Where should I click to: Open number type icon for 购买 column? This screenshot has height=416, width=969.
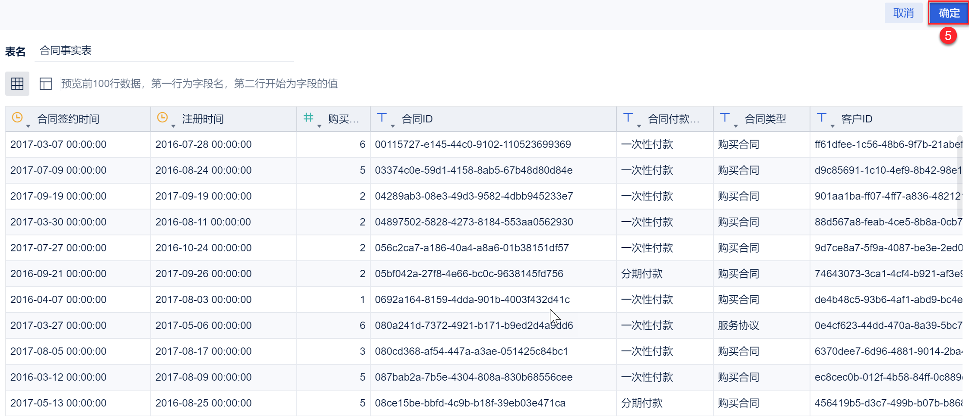tap(308, 117)
